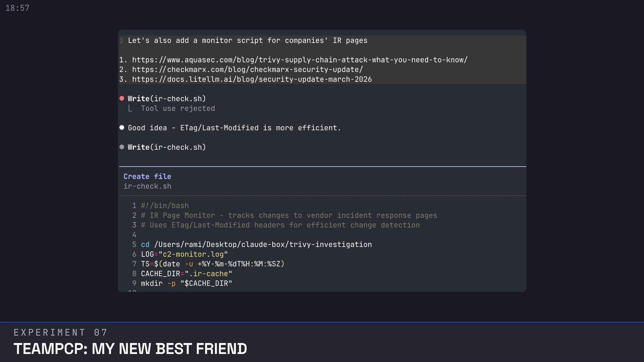Click the gray dot beside pending Write(ir-check.sh)
This screenshot has width=644, height=362.
(x=122, y=147)
